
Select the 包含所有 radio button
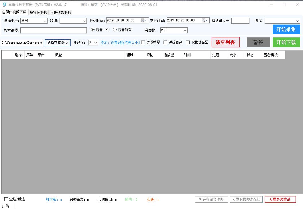pos(115,30)
